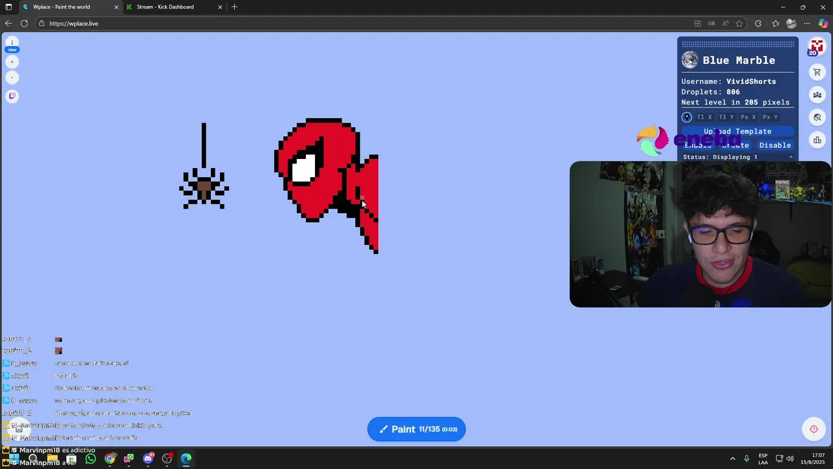Open a new browser tab
Screen dimensions: 833x469
pos(234,7)
